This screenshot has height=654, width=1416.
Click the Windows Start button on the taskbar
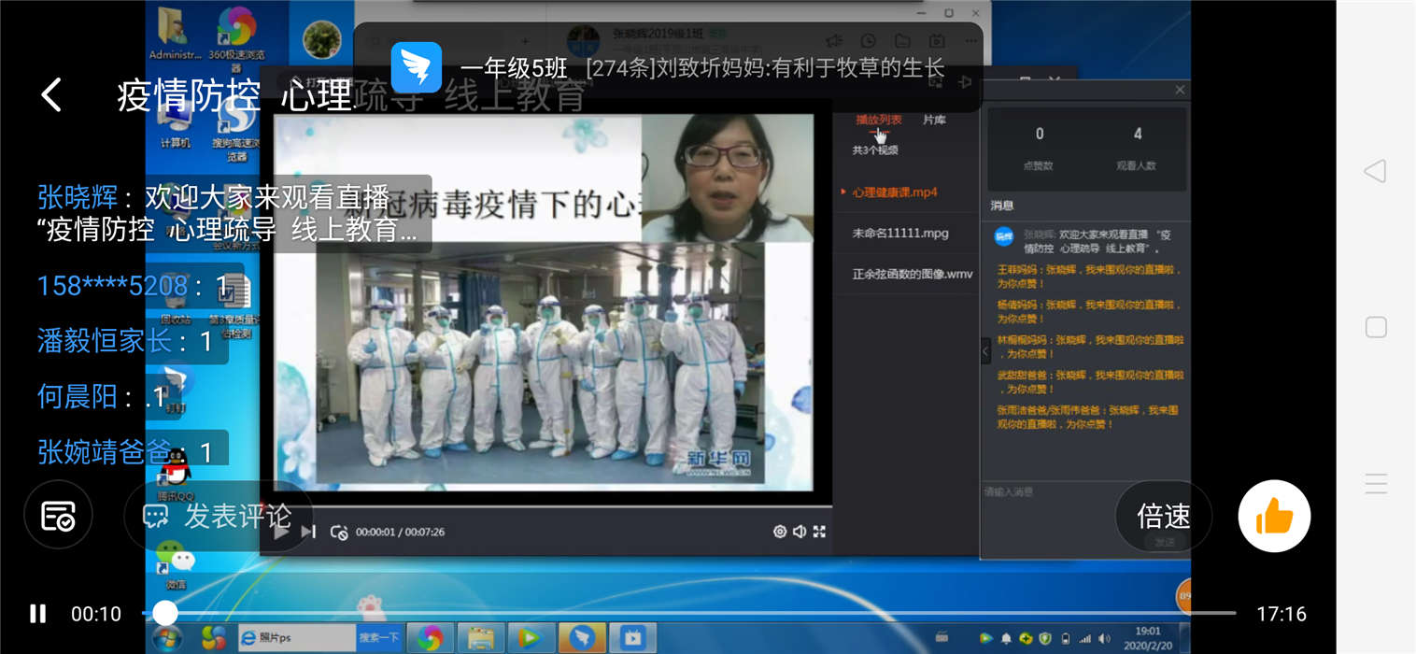coord(168,638)
